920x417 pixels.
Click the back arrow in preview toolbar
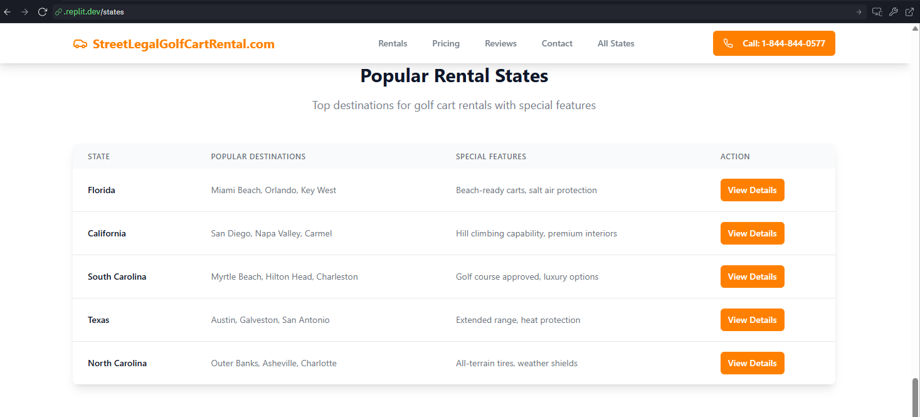(x=8, y=12)
